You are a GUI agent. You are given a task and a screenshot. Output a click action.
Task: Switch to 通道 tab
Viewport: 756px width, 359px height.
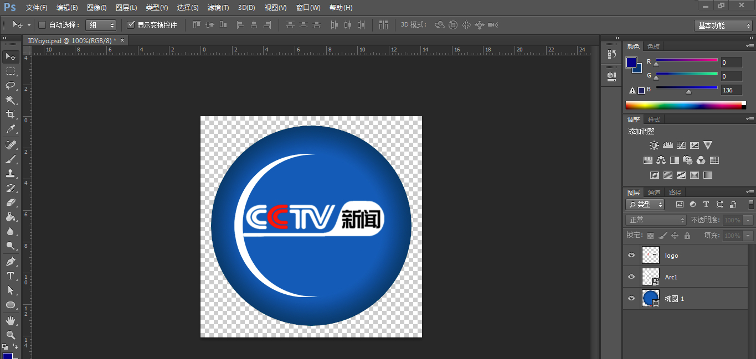point(654,192)
